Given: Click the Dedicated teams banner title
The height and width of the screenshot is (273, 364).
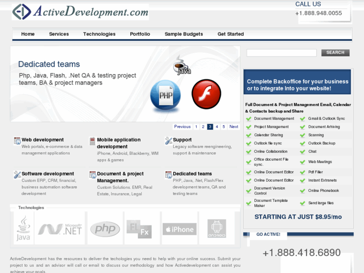Looking at the screenshot, I should tap(49, 64).
